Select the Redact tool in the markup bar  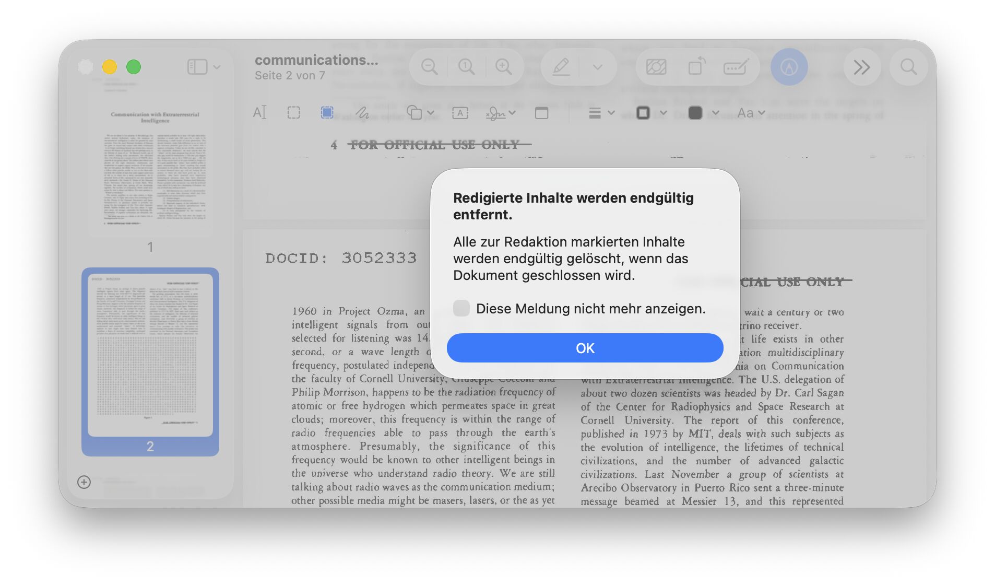(327, 113)
